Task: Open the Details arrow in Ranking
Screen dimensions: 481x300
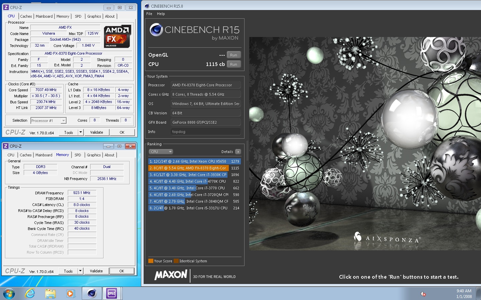Action: tap(238, 152)
